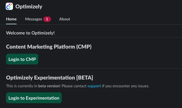Click the red unread badge showing 1

click(47, 19)
